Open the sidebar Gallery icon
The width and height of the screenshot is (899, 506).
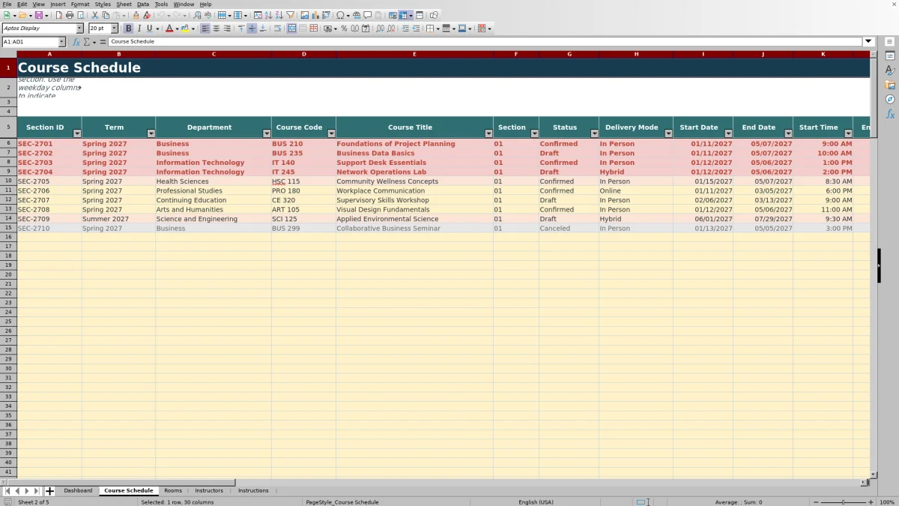(890, 85)
